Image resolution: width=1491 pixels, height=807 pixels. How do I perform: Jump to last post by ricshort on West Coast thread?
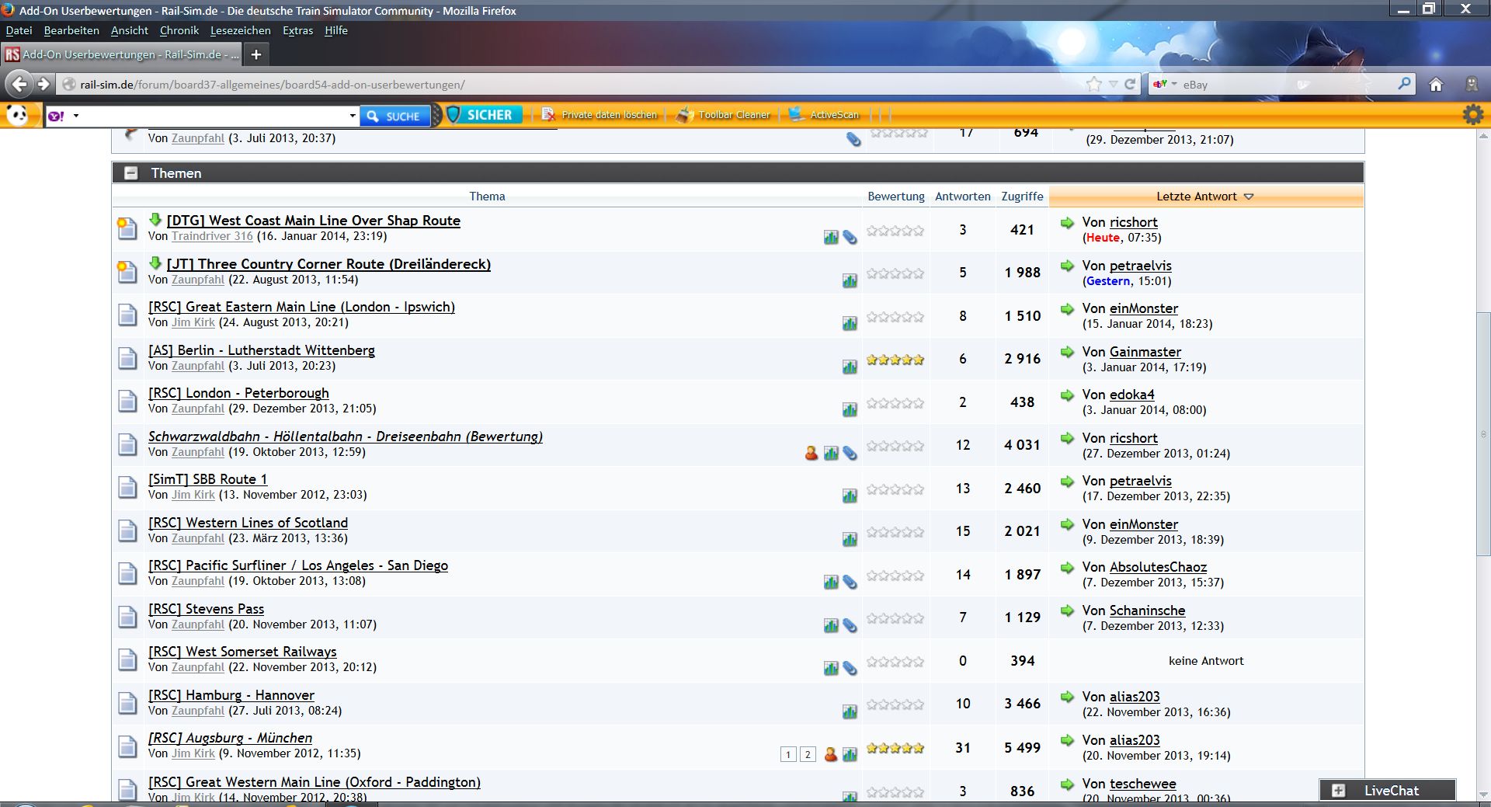tap(1067, 222)
